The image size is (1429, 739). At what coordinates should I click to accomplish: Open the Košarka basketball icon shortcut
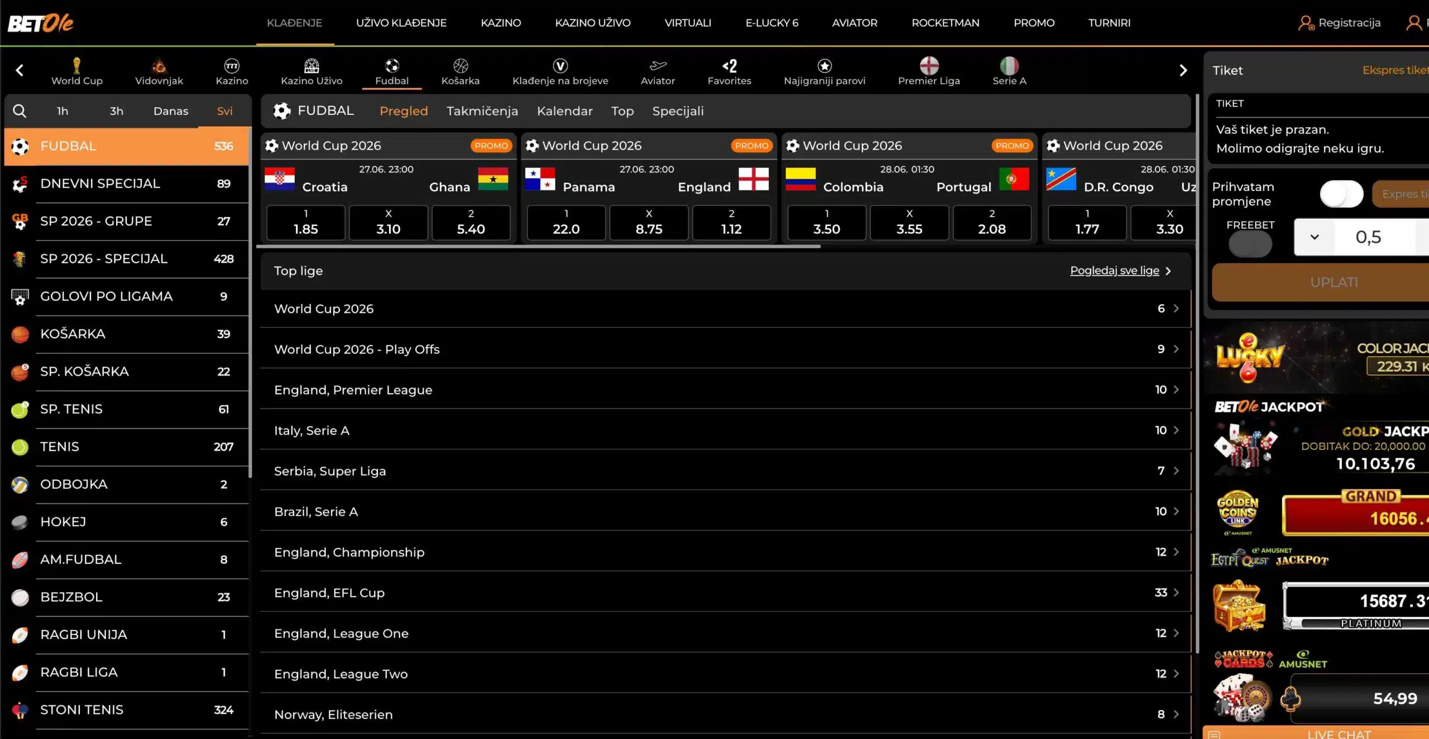[x=461, y=65]
